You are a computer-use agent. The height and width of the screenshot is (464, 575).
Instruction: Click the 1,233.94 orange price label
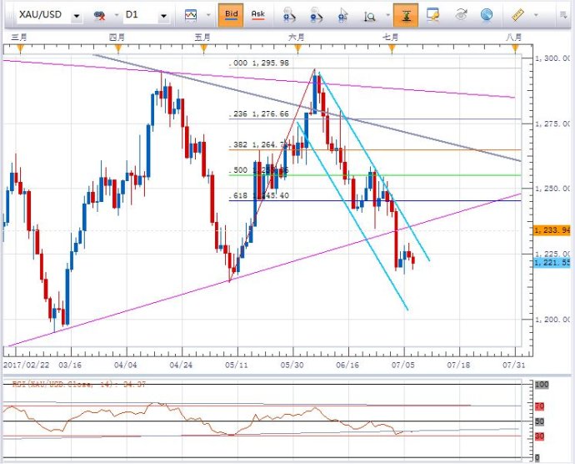click(x=553, y=229)
